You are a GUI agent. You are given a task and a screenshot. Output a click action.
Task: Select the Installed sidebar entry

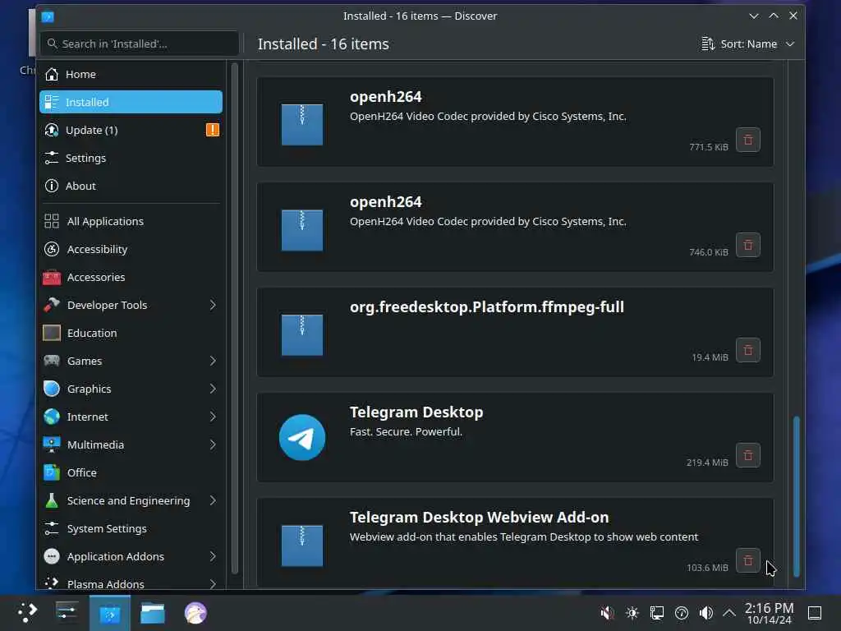131,102
